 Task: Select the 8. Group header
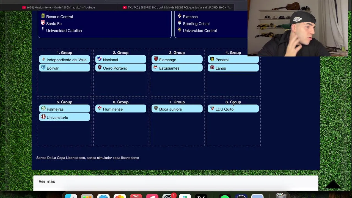point(233,102)
